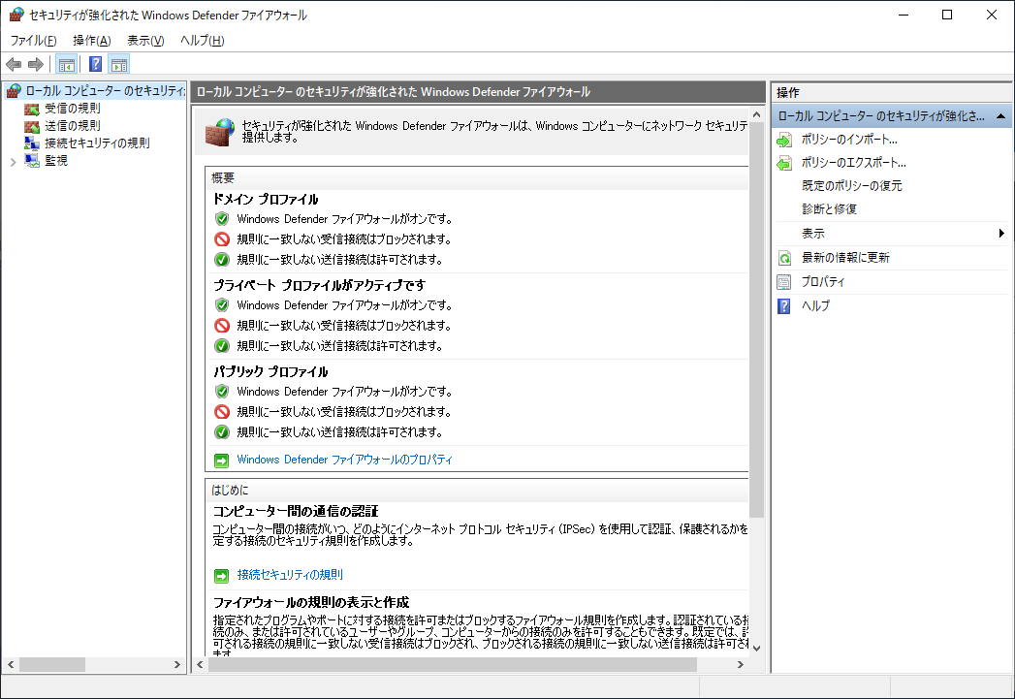Click the ドメイン プロファイル blocked inbound red icon
Viewport: 1015px width, 699px height.
click(x=222, y=239)
